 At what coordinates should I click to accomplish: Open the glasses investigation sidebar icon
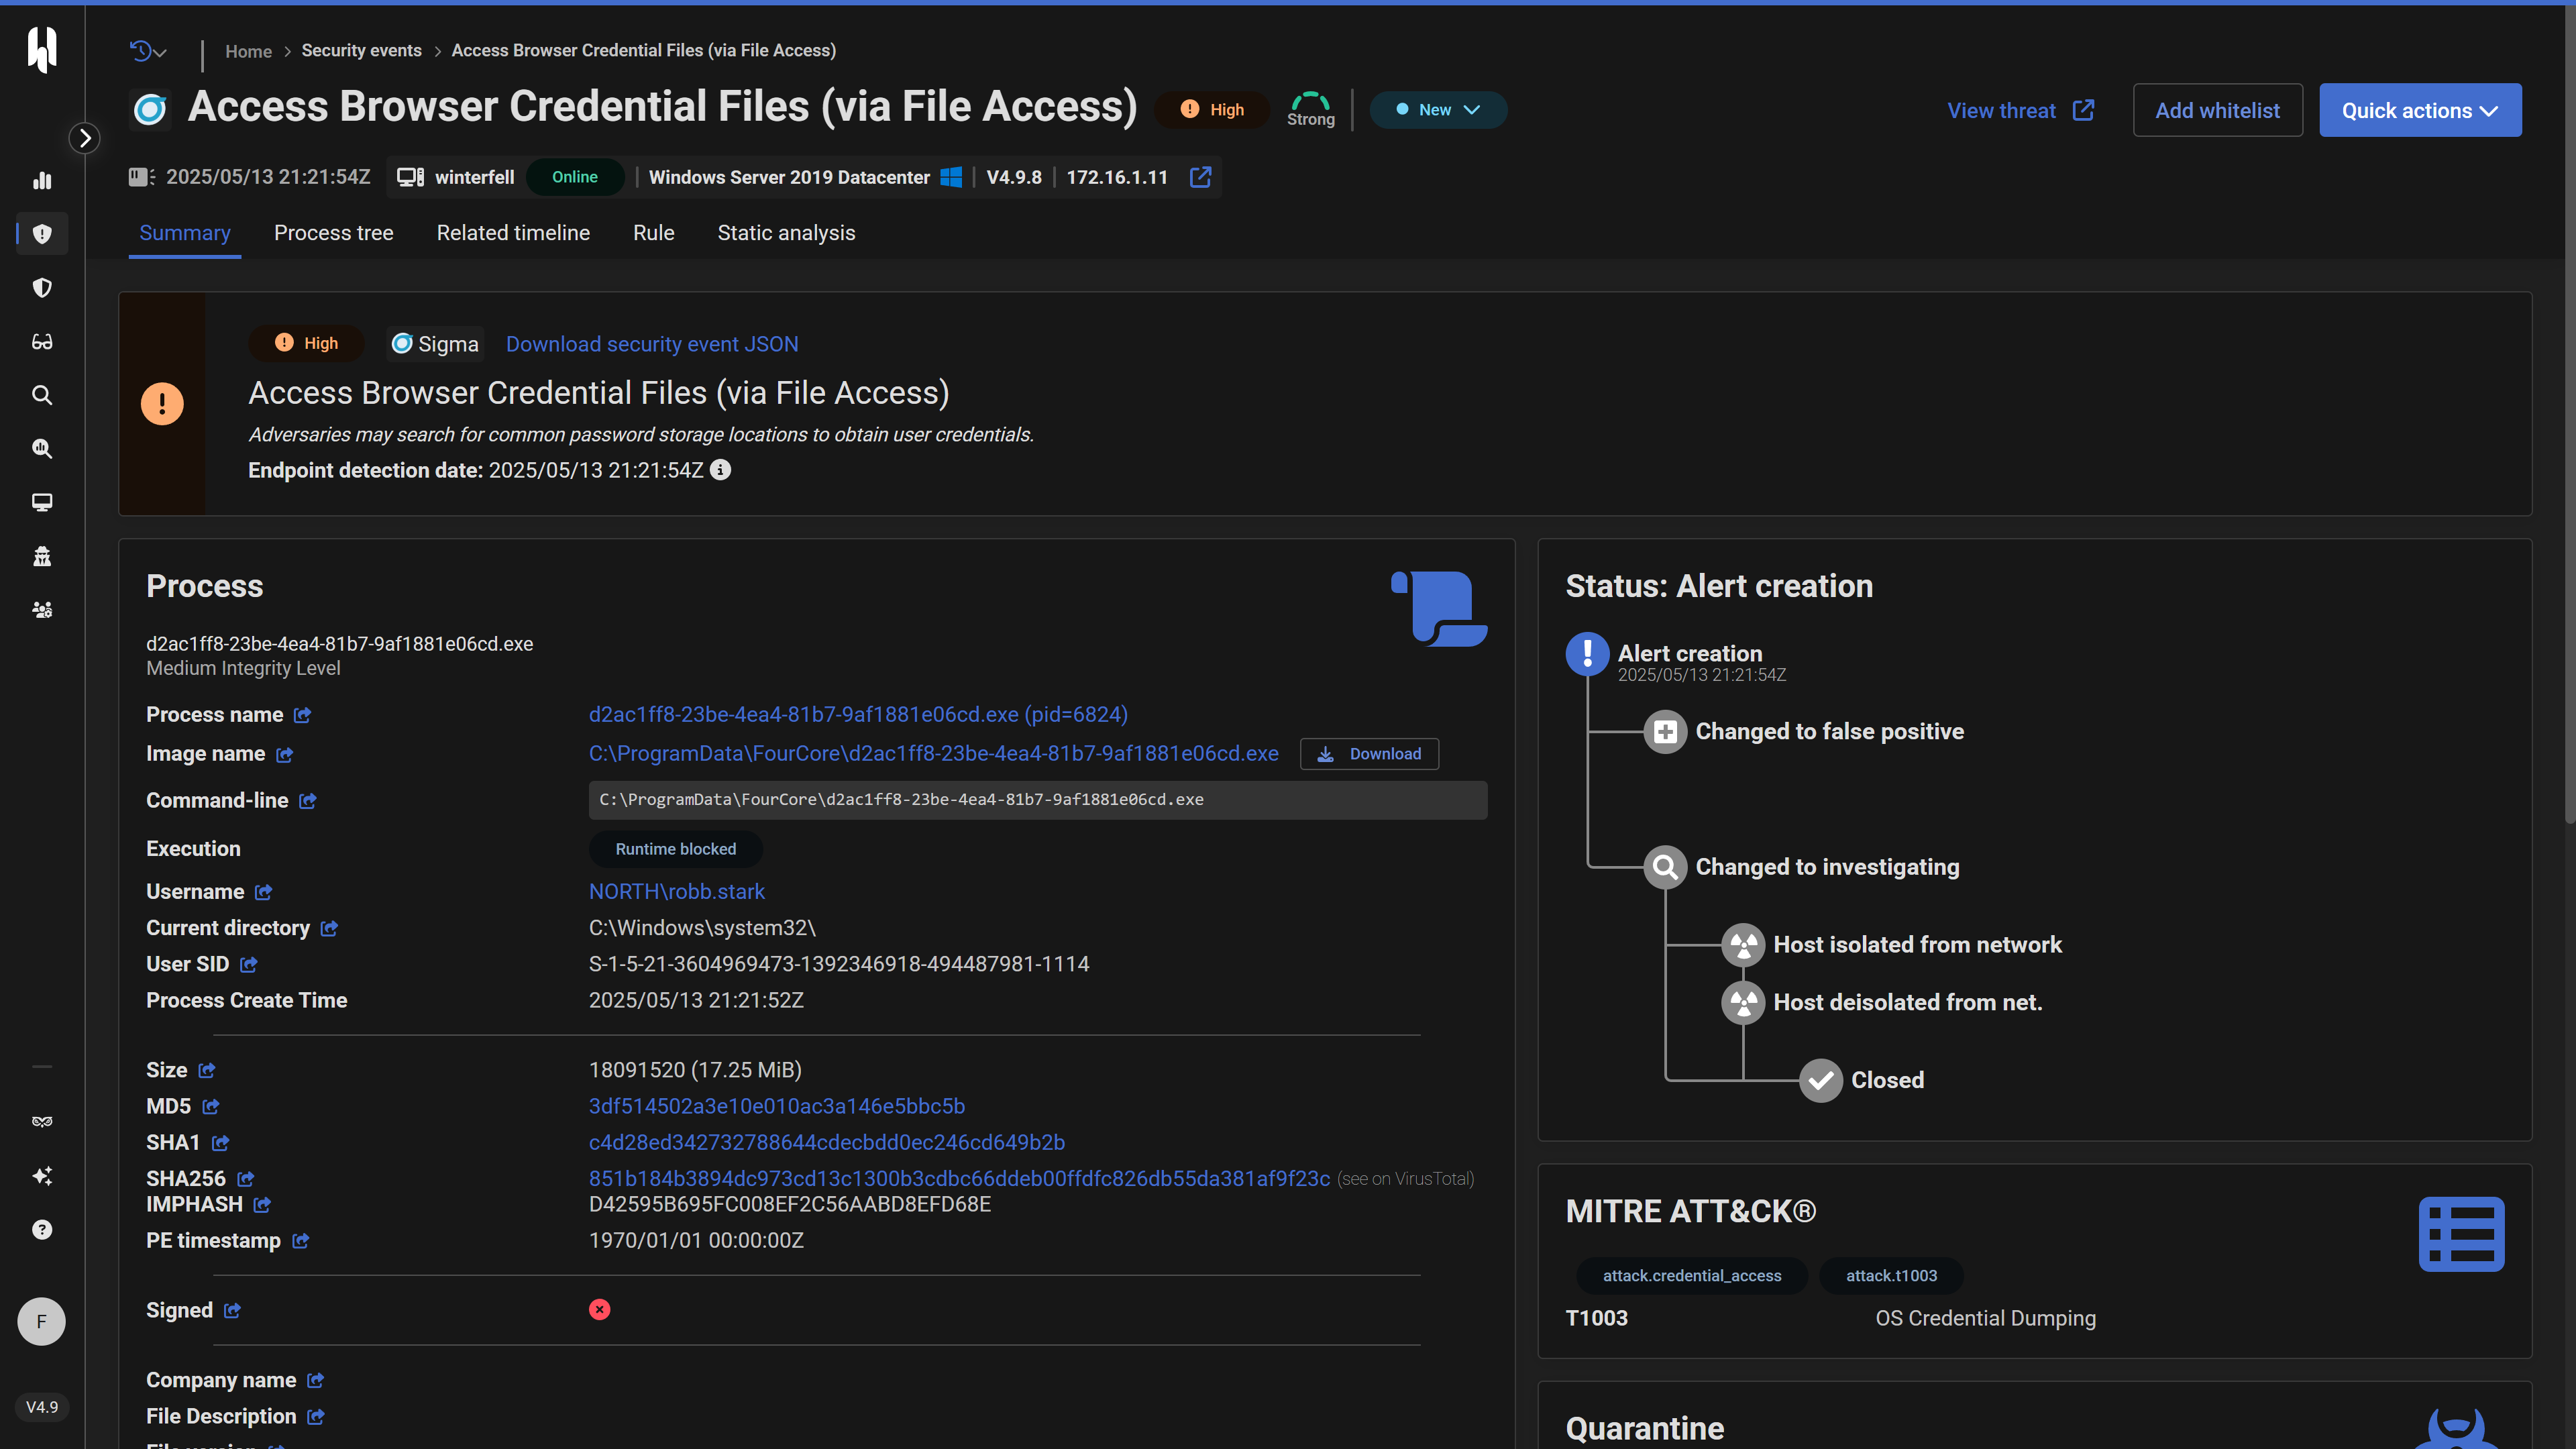[42, 342]
